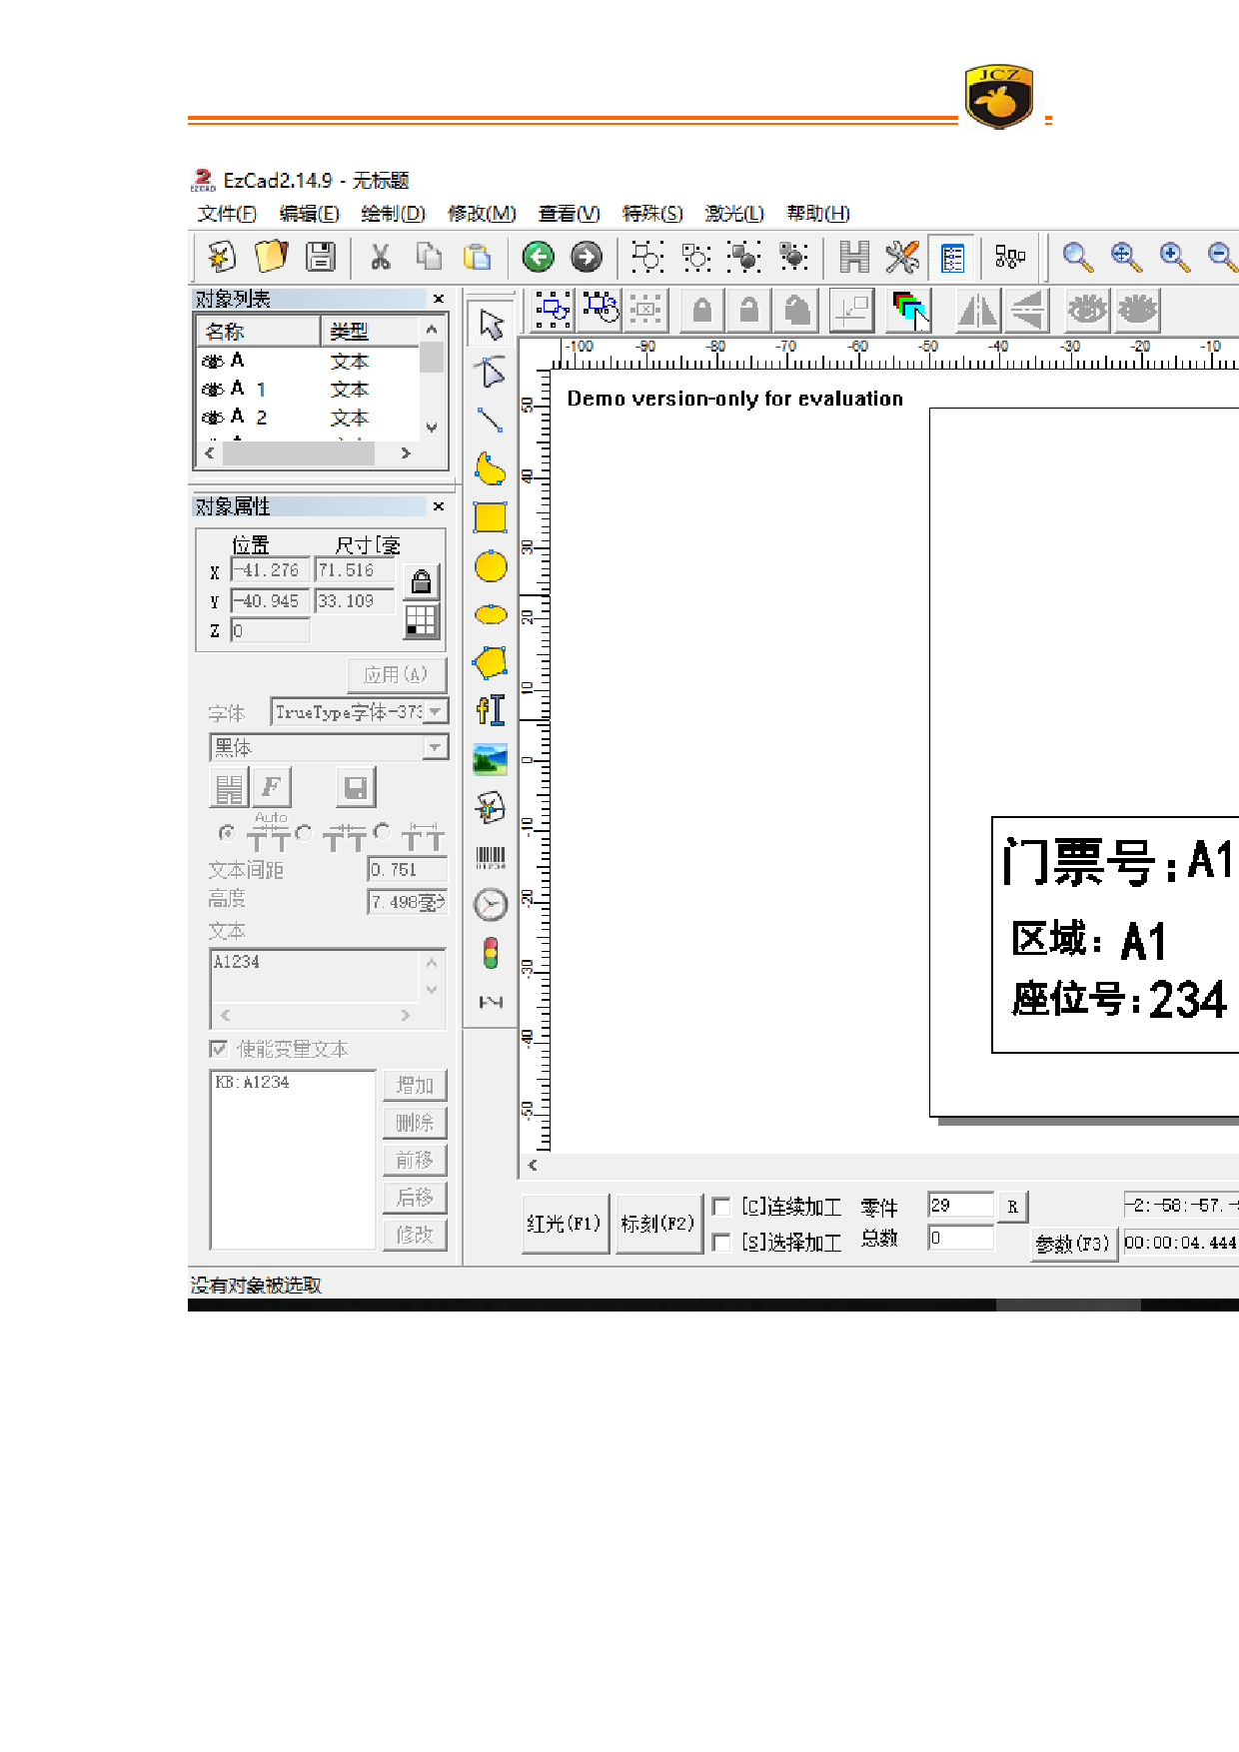Click the scissors cut icon

380,257
